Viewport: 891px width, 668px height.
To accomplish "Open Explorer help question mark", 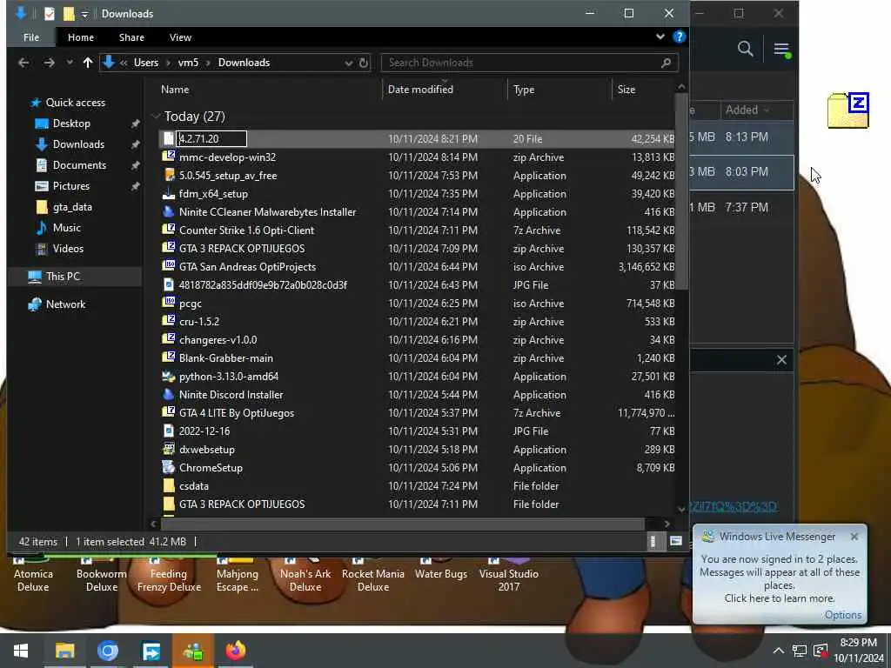I will 679,37.
